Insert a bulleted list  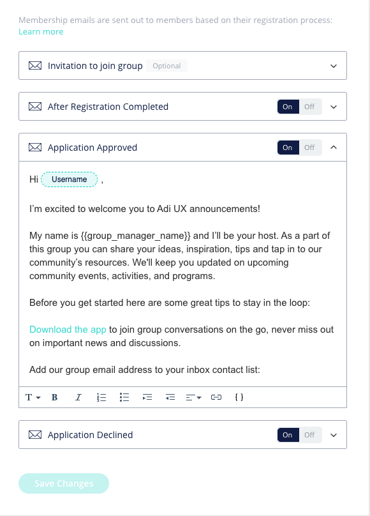tap(124, 397)
